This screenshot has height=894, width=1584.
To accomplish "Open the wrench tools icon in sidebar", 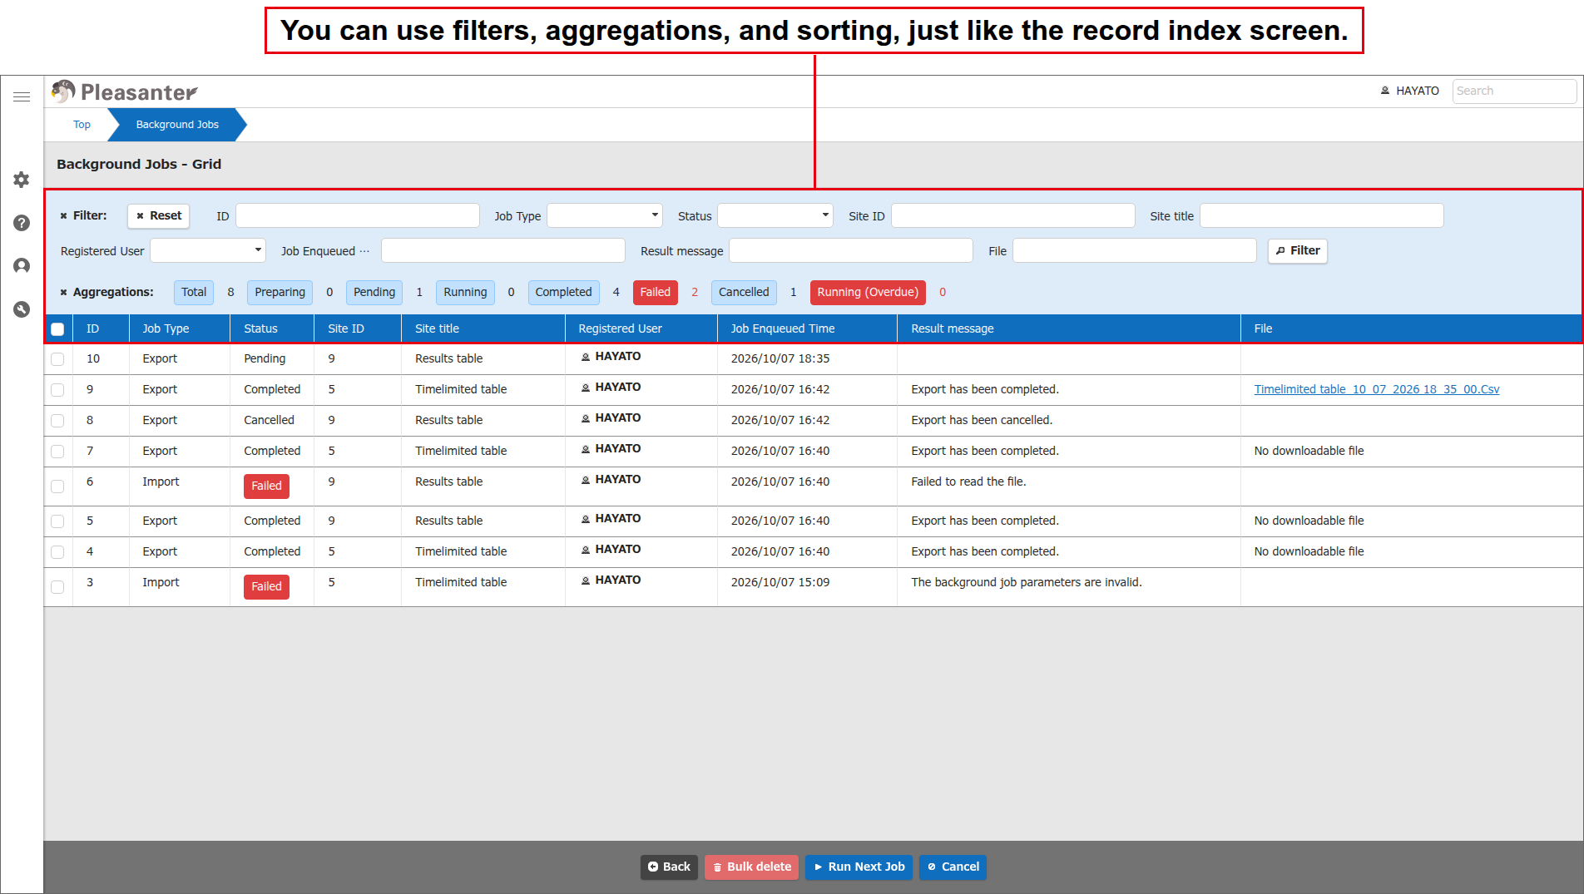I will pyautogui.click(x=22, y=309).
